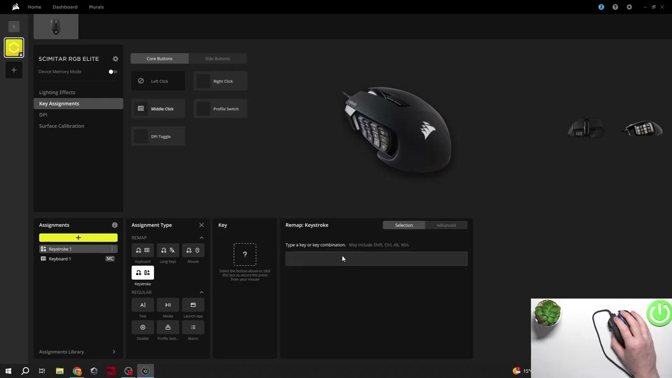Screen dimensions: 672x378
Task: Select the yellow active profile icon
Action: pyautogui.click(x=14, y=48)
